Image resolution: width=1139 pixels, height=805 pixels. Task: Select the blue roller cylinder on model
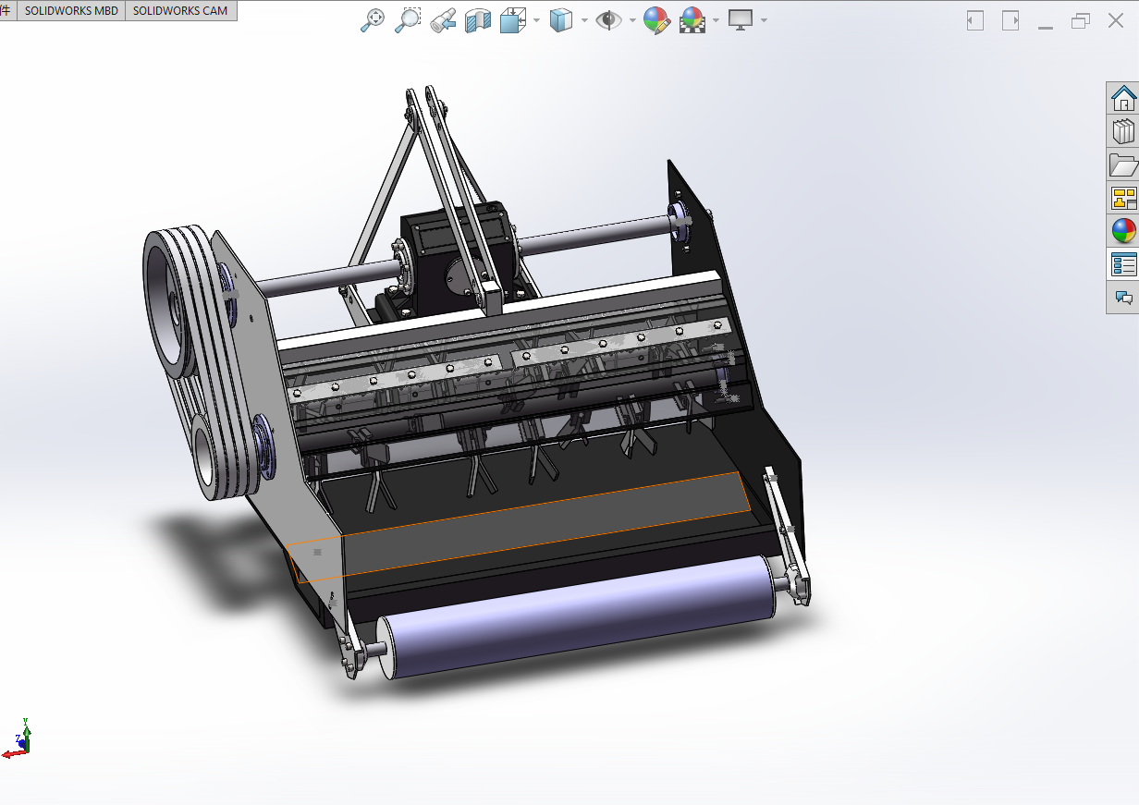click(x=578, y=616)
